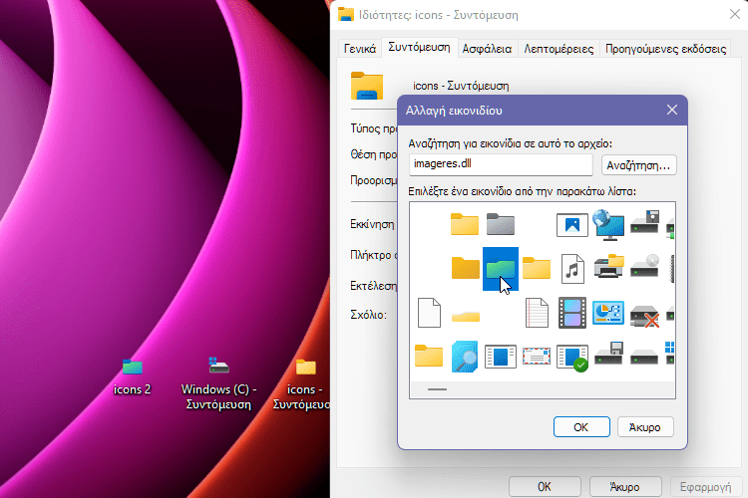The height and width of the screenshot is (498, 748).
Task: Choose the lined notepad document icon
Action: tap(537, 313)
